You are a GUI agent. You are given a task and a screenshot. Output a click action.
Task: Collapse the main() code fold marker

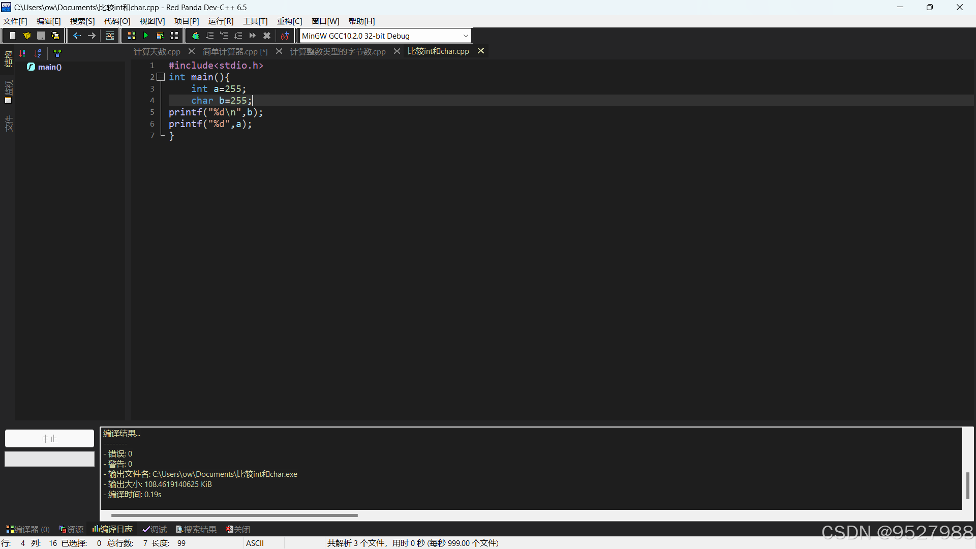click(161, 77)
